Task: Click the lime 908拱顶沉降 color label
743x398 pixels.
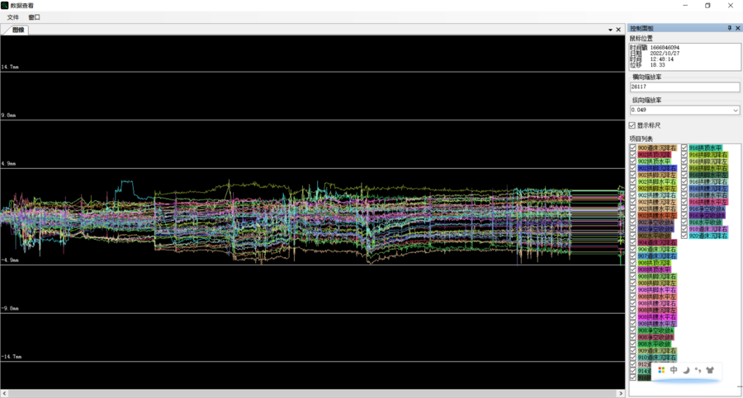Action: point(655,263)
